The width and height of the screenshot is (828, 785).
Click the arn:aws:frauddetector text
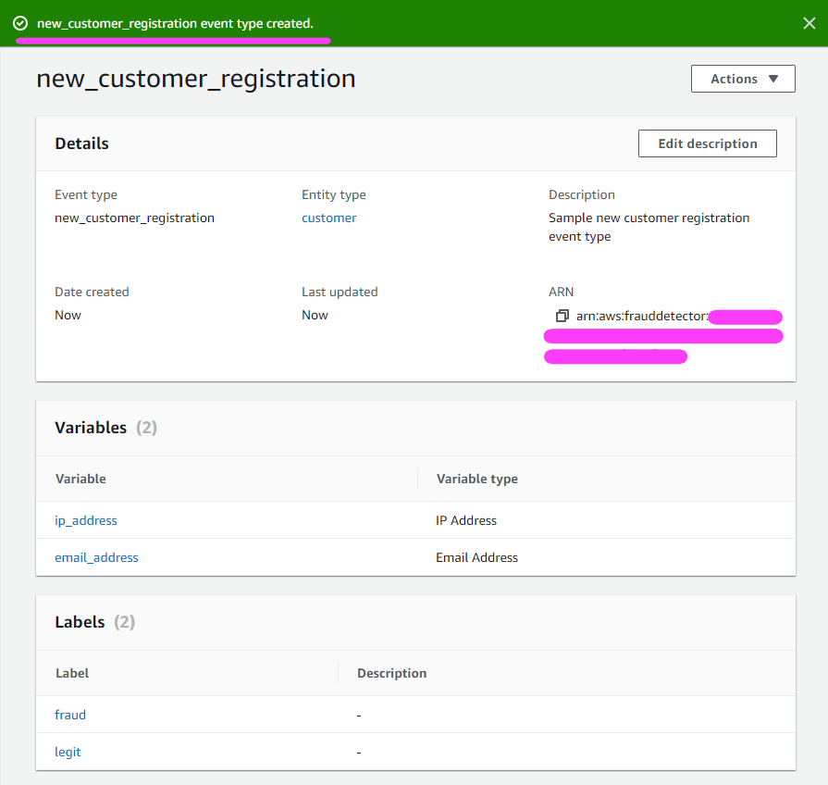pyautogui.click(x=642, y=316)
